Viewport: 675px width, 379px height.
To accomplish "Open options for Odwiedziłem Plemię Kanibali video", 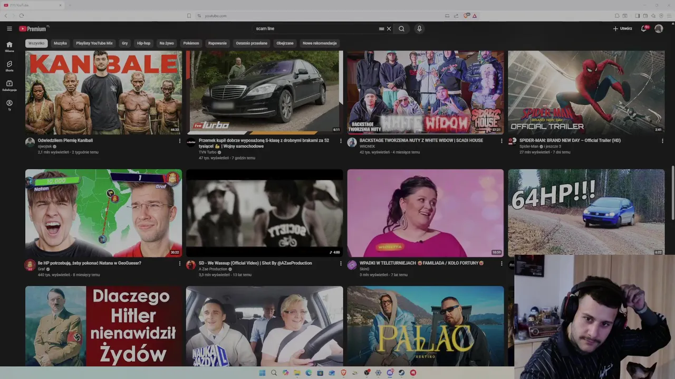I will (x=179, y=141).
